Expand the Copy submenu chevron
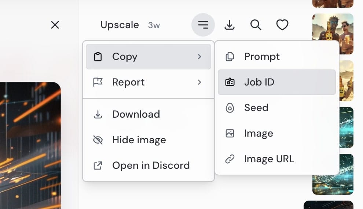 point(199,57)
